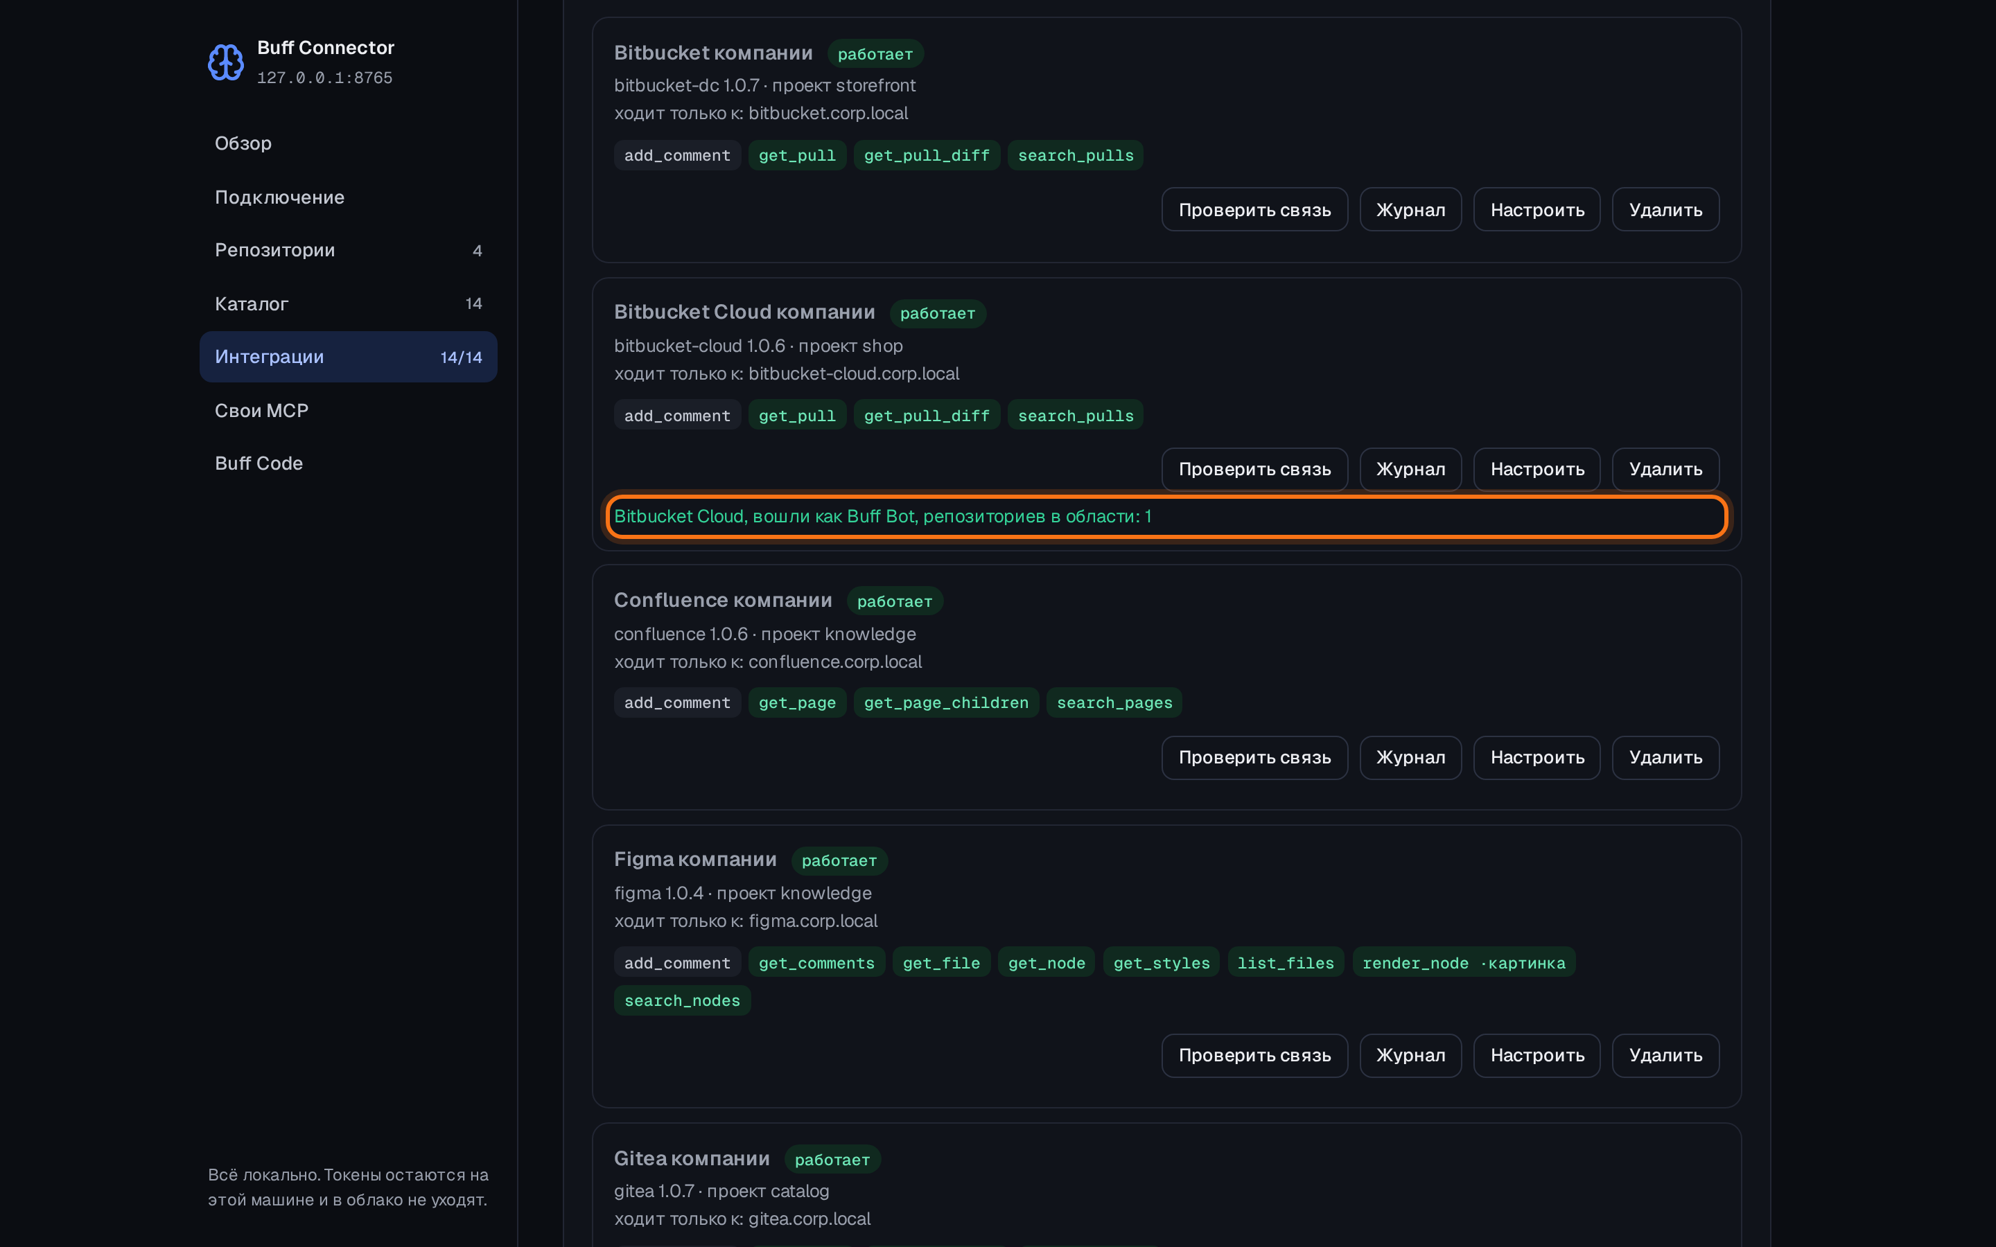Screen dimensions: 1996x1247
Task: Click the server address 127.0.0.1:8765
Action: click(x=324, y=78)
